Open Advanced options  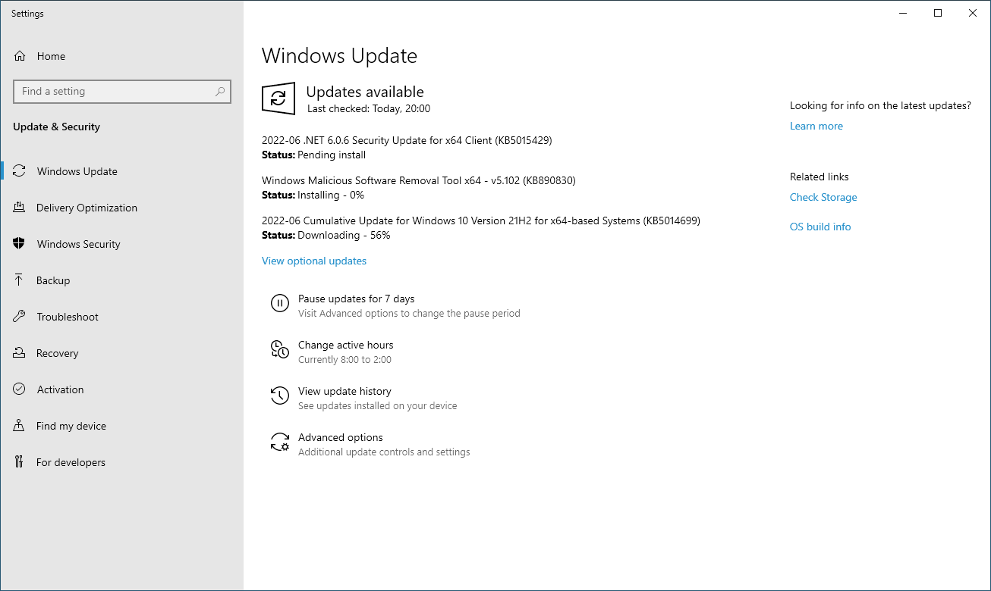[x=370, y=444]
